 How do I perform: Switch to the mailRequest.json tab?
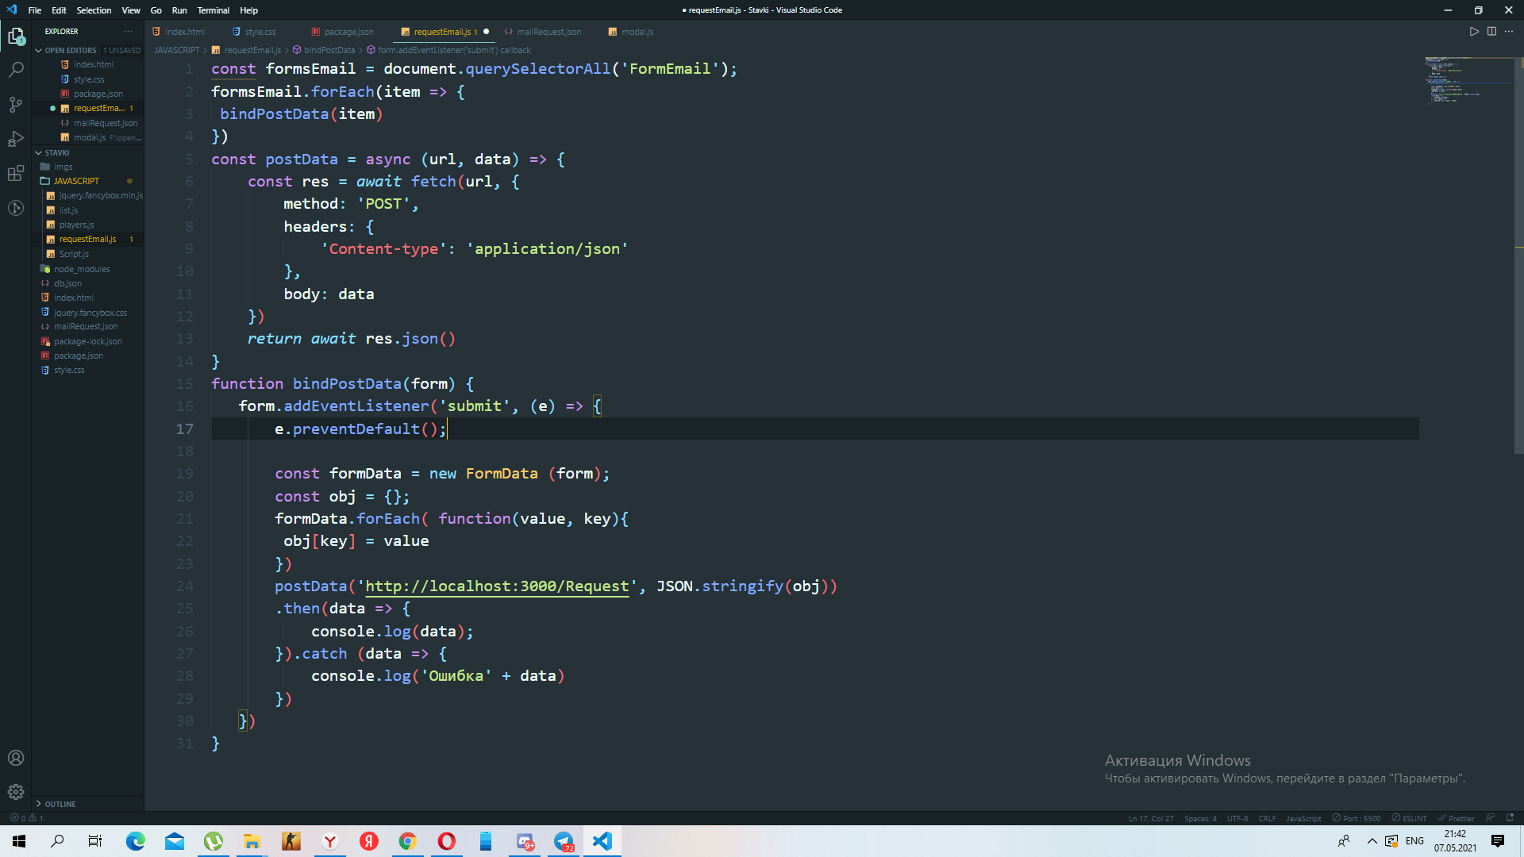click(x=548, y=32)
